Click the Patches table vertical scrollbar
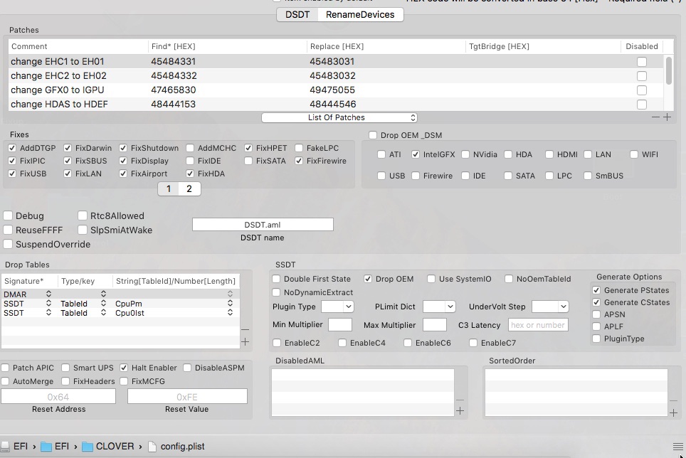 pyautogui.click(x=669, y=71)
